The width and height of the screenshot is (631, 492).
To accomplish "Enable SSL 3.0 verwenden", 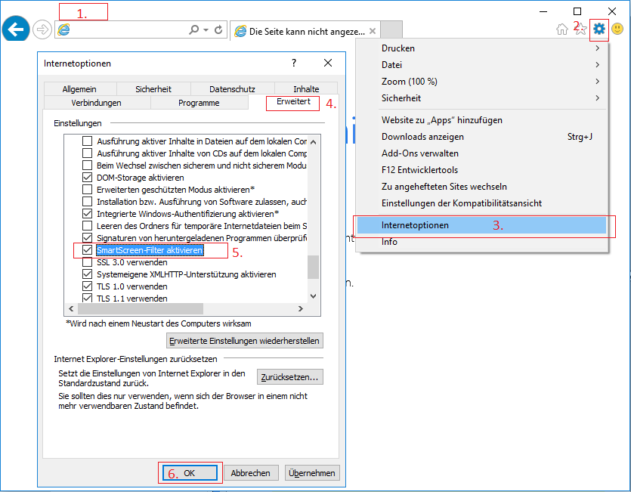I will [x=87, y=262].
